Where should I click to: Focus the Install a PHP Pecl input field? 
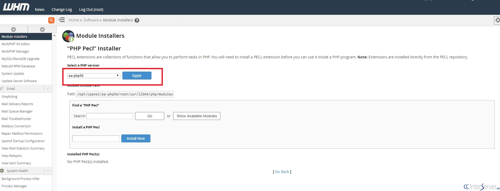click(96, 138)
